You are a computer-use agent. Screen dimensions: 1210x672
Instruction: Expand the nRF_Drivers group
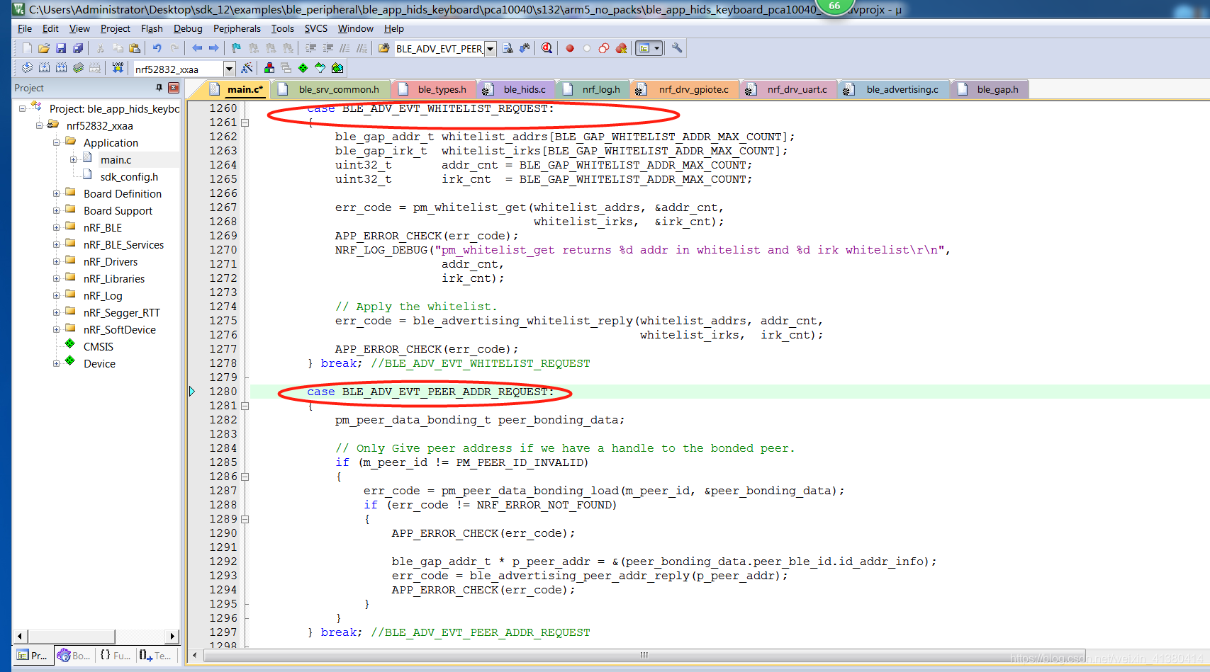56,261
